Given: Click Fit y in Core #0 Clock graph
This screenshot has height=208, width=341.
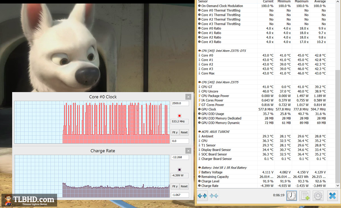Looking at the screenshot, I should pyautogui.click(x=175, y=132).
